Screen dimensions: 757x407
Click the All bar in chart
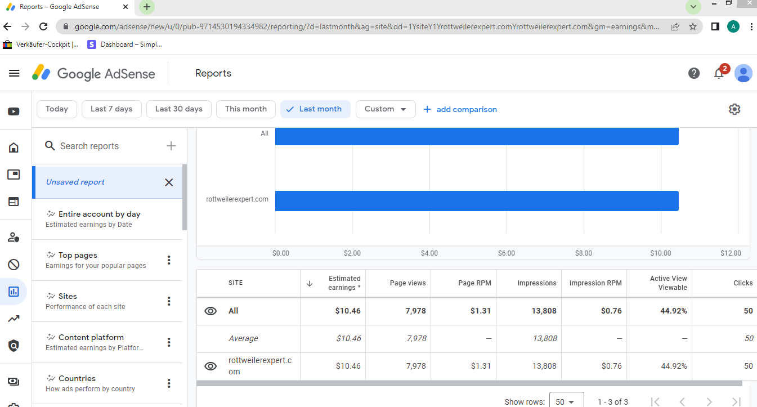tap(477, 136)
